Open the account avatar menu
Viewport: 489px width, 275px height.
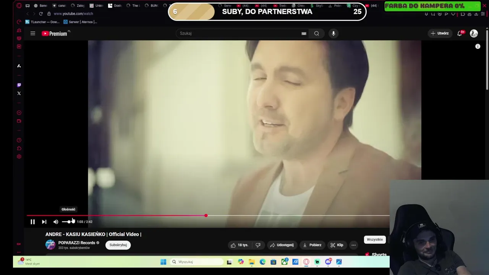[x=474, y=34]
